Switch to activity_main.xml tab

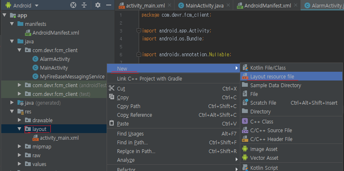point(145,6)
